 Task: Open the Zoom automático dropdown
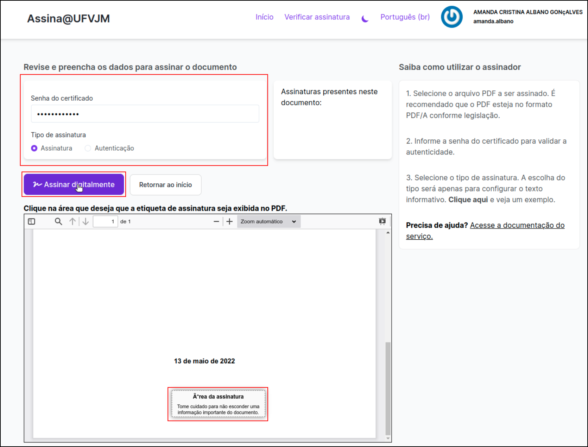(268, 221)
